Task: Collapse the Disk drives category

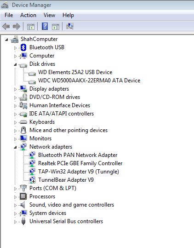Action: 15,64
